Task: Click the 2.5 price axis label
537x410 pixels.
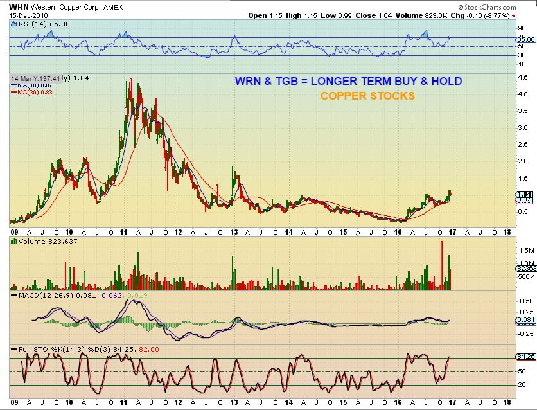Action: point(523,145)
